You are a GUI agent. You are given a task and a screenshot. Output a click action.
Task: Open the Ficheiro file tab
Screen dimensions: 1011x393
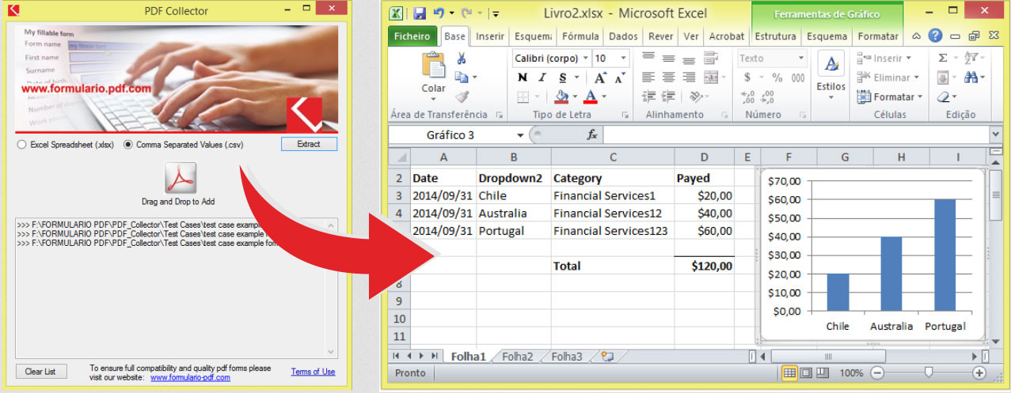pos(412,36)
